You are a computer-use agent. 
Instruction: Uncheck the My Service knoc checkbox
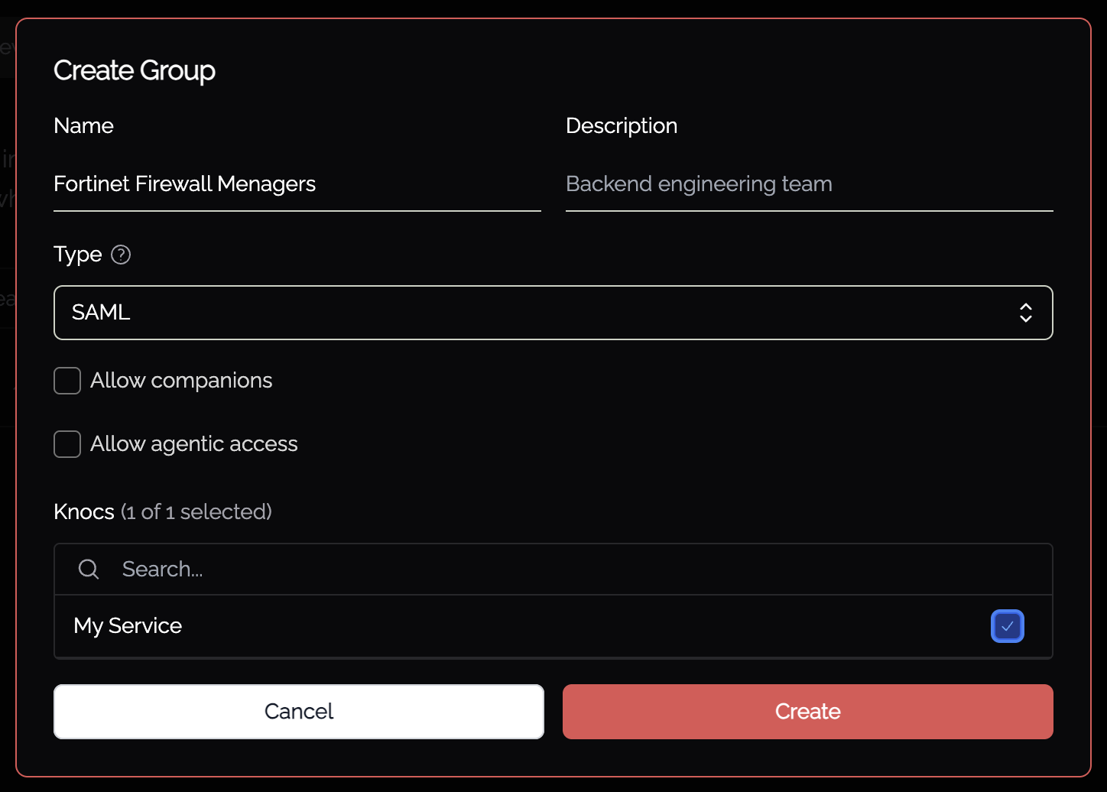(x=1007, y=626)
